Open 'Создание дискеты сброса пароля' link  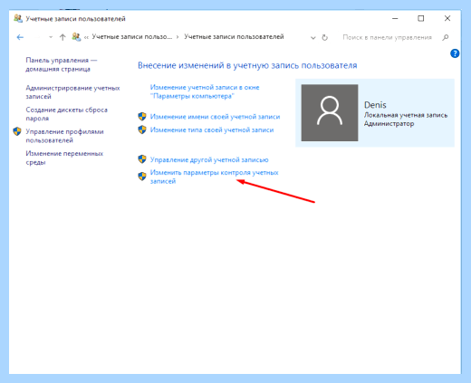pos(66,114)
